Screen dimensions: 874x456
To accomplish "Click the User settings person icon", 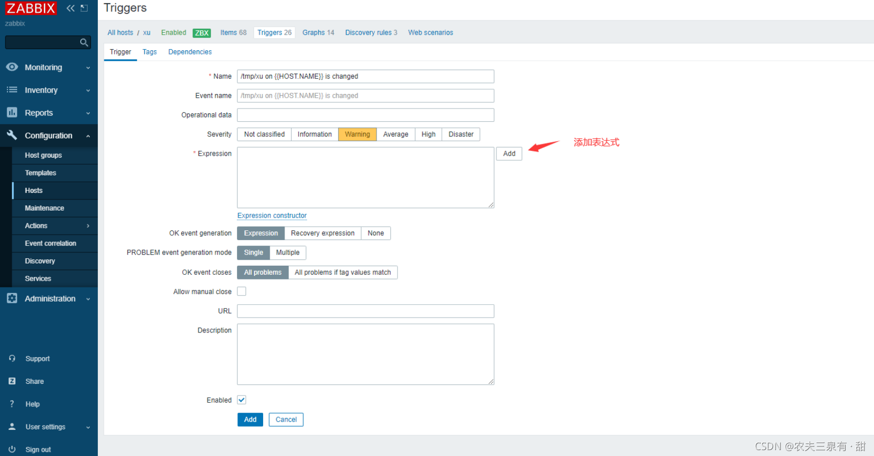I will 12,427.
